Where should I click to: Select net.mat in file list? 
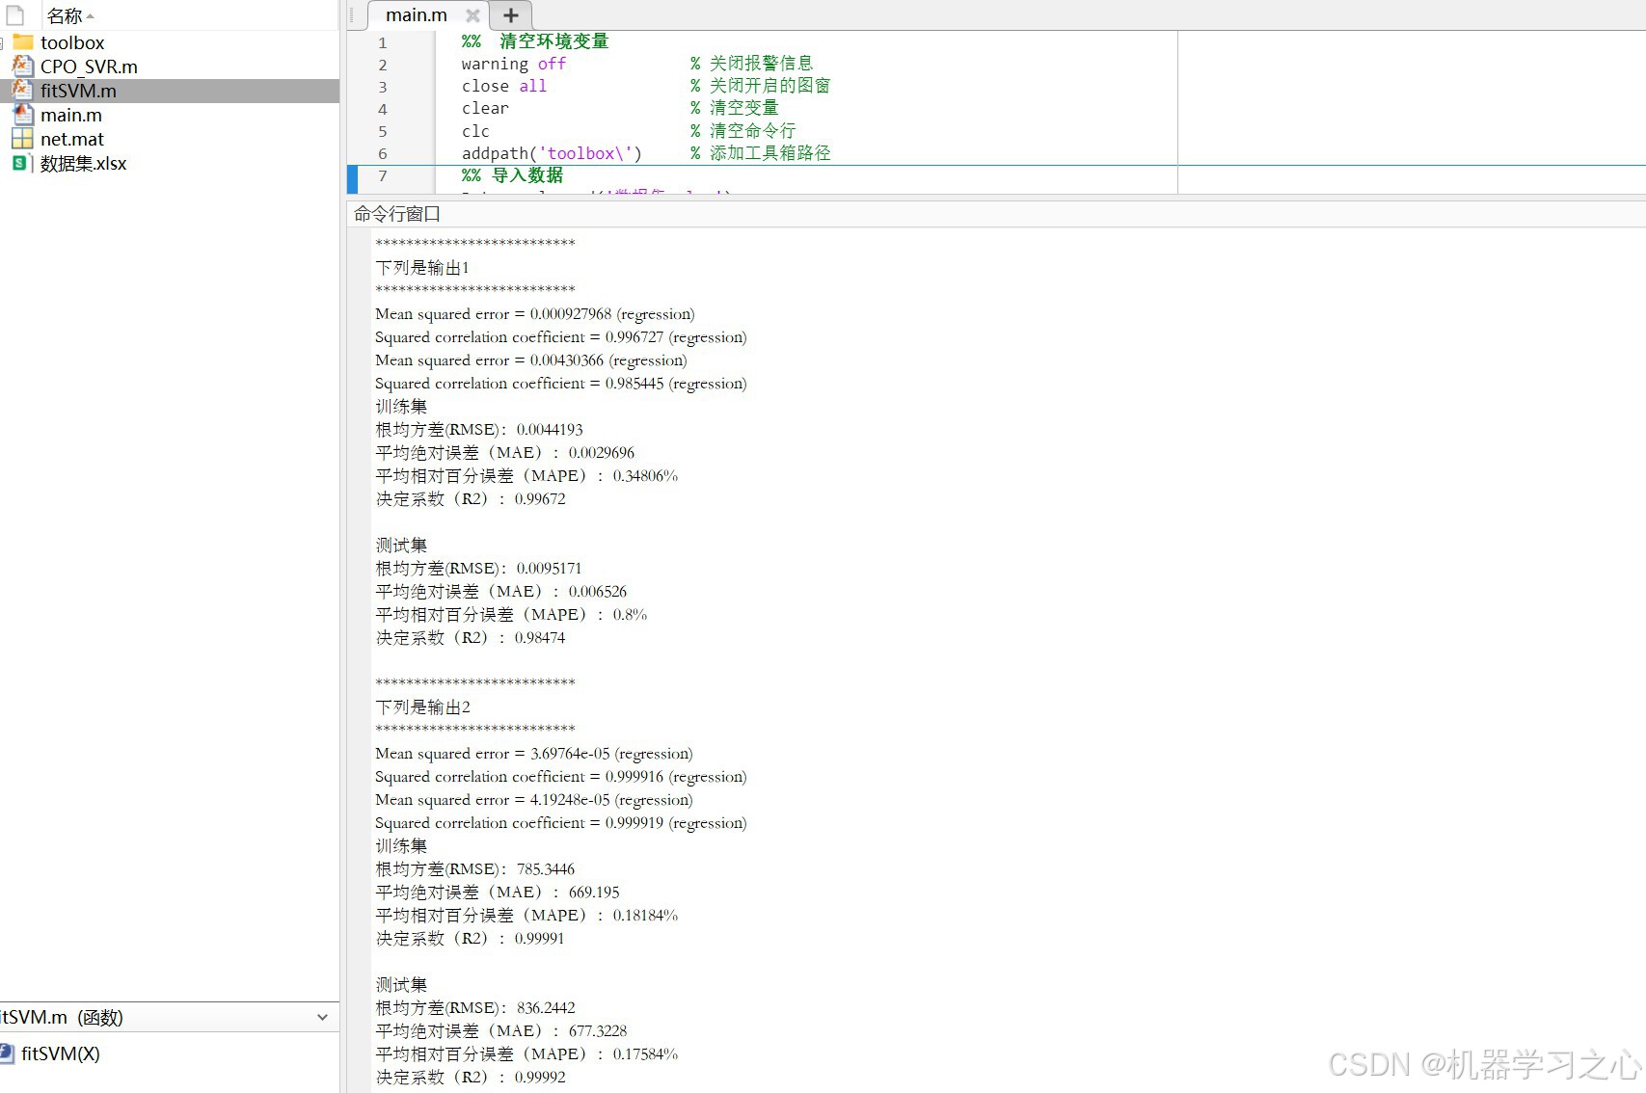(72, 139)
